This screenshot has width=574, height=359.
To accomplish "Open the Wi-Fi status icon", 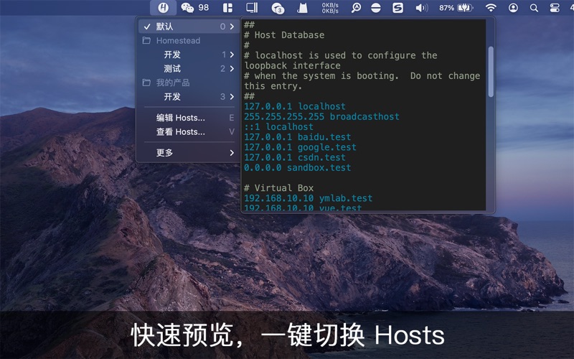I will (491, 8).
